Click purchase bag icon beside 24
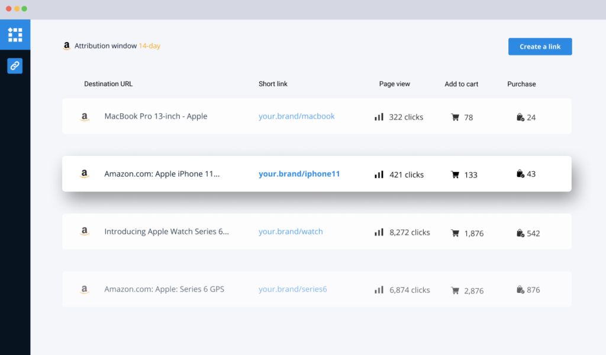Image resolution: width=606 pixels, height=355 pixels. pos(520,118)
